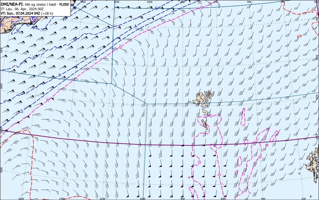The image size is (319, 200).
Task: Click the DMI/NEA-FI chart title
Action: click(x=12, y=4)
